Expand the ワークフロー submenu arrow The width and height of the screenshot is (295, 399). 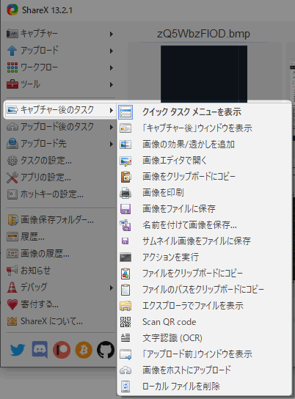(x=112, y=67)
